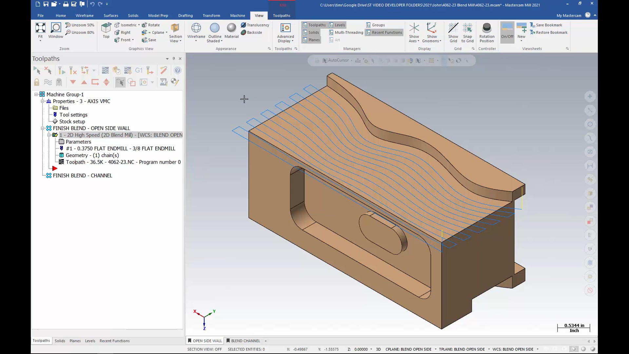Open the View menu in ribbon
This screenshot has height=354, width=629.
[259, 15]
